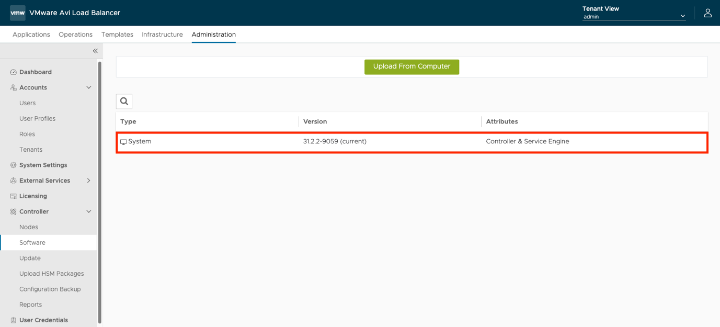The width and height of the screenshot is (720, 327).
Task: Open the user account profile icon
Action: pyautogui.click(x=707, y=13)
